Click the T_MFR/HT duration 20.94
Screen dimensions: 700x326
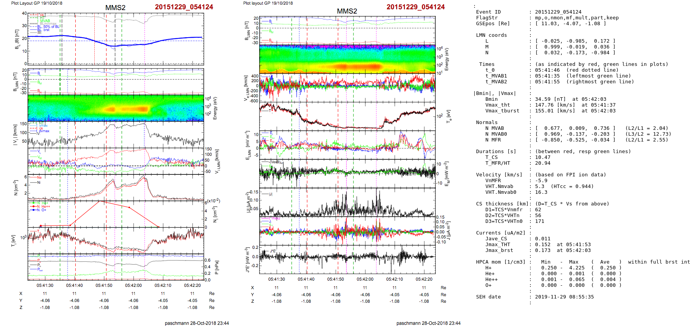(x=542, y=163)
